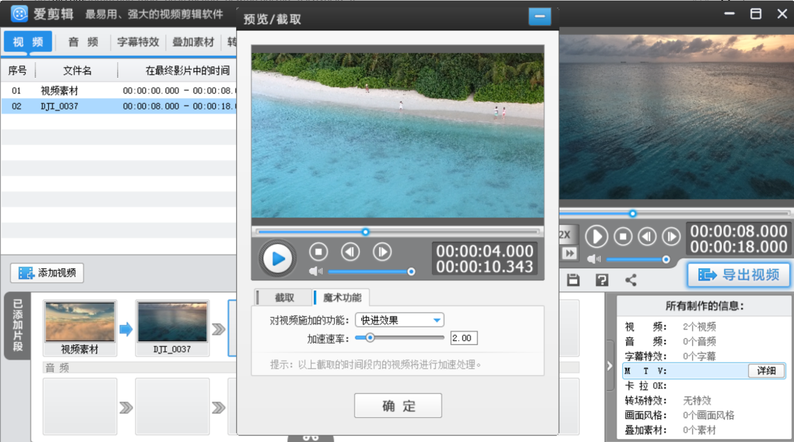The width and height of the screenshot is (794, 442).
Task: Step backward in the main preview panel
Action: 647,236
